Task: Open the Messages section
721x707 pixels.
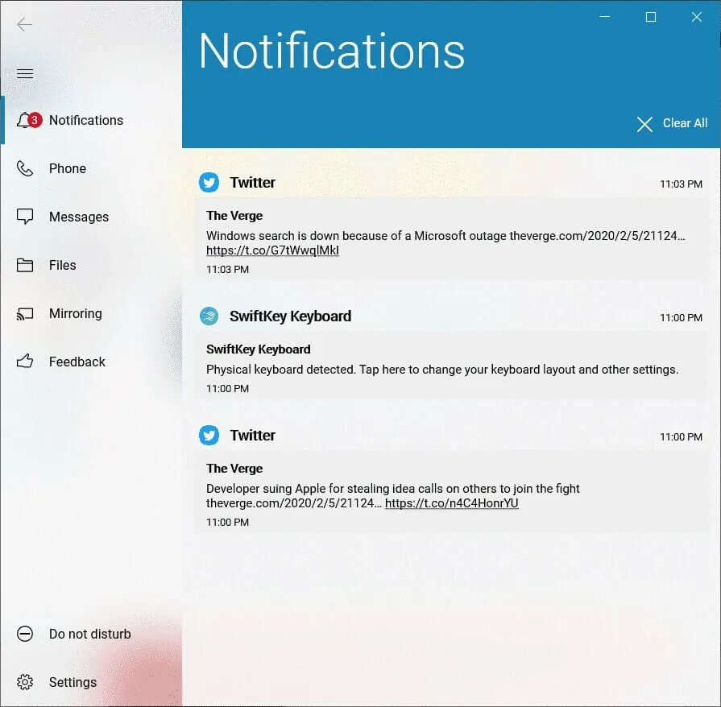Action: tap(91, 217)
